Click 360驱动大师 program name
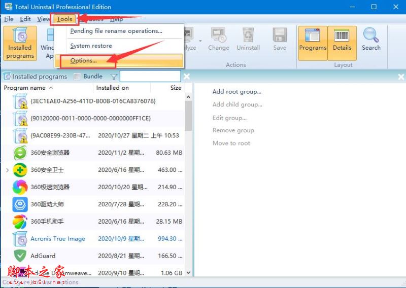Screen dimensions: 406x288 click(47, 204)
